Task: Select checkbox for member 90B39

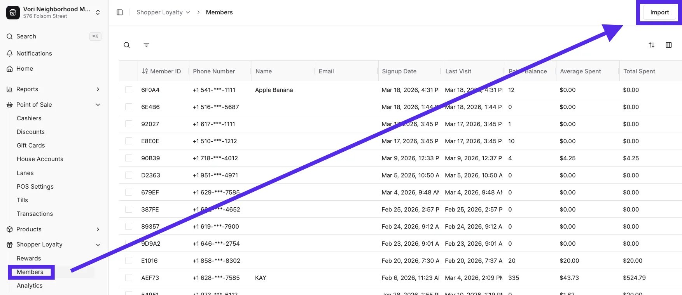Action: pyautogui.click(x=129, y=158)
